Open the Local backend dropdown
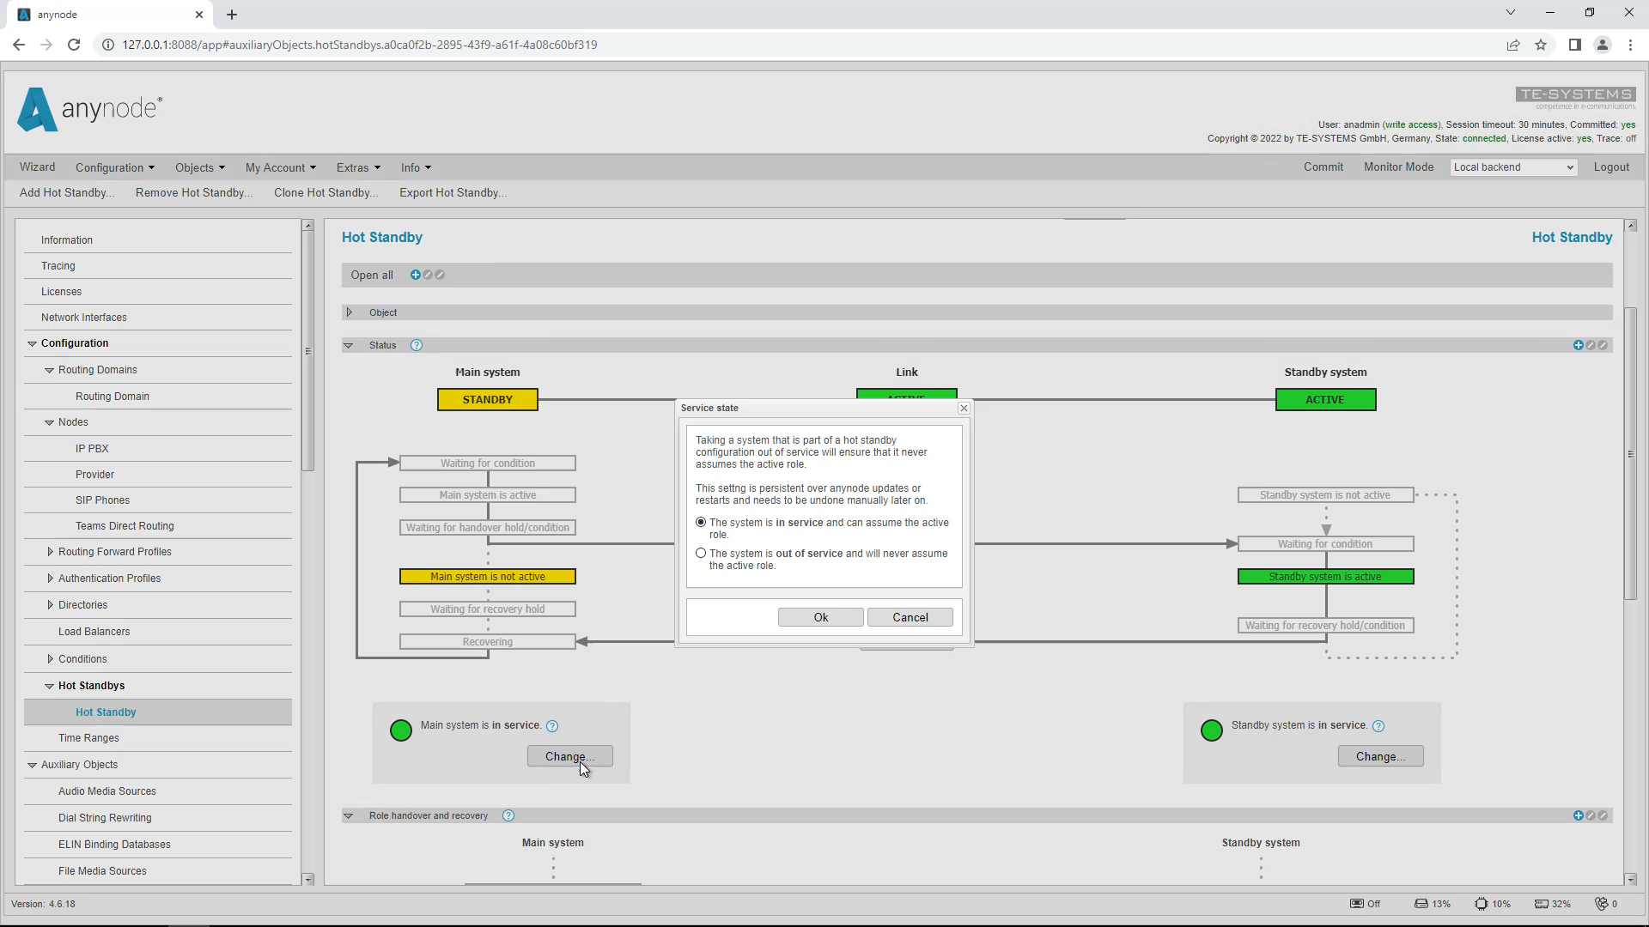The image size is (1649, 927). click(1513, 167)
